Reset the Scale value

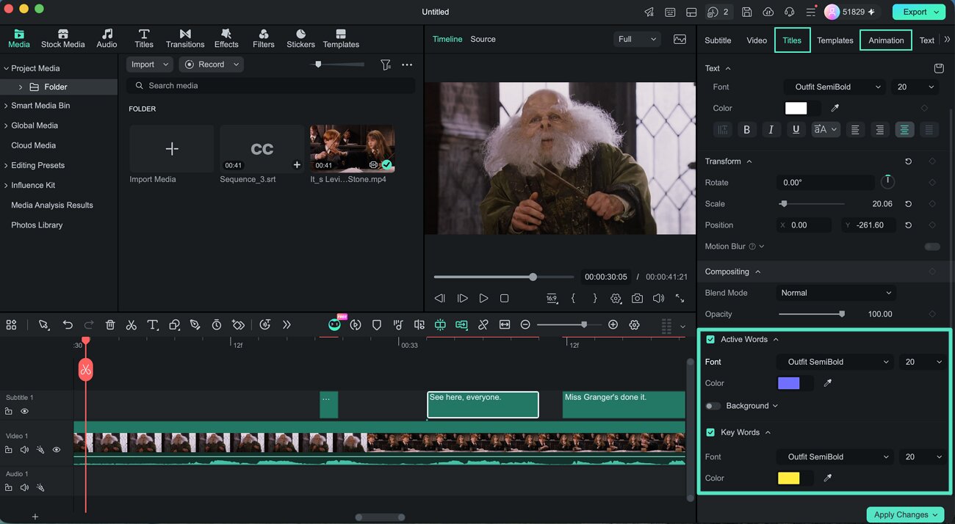point(908,204)
